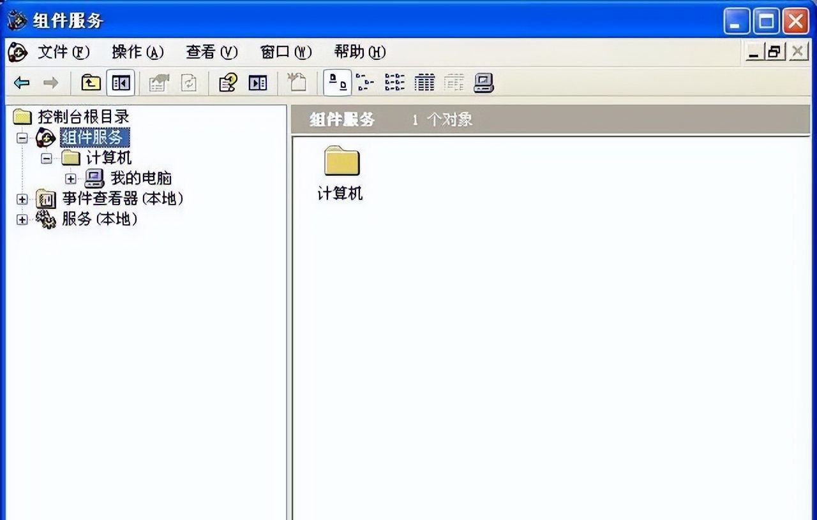817x520 pixels.
Task: Click the Forward navigation arrow
Action: [x=50, y=82]
